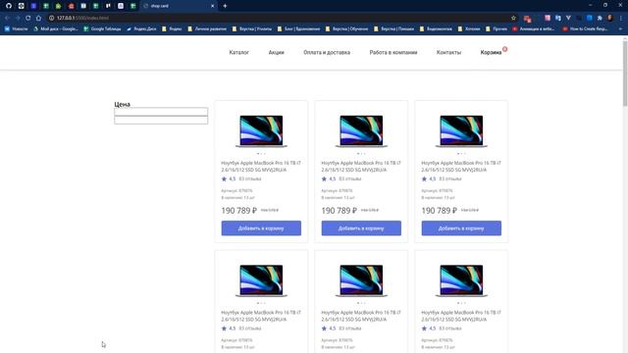628x353 pixels.
Task: Open the pinned GitHub tab
Action: pos(9,6)
